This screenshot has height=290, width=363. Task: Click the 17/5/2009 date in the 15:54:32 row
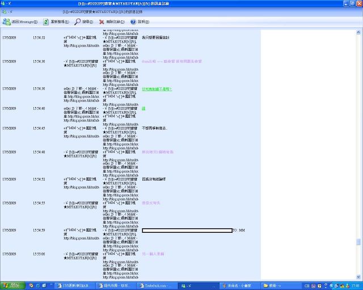(x=9, y=38)
